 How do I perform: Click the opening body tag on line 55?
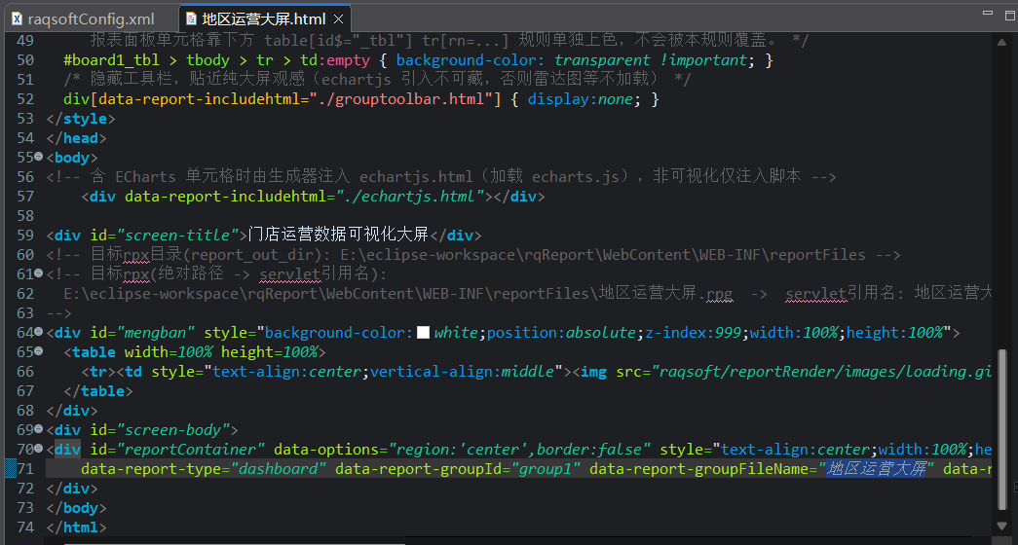(72, 158)
